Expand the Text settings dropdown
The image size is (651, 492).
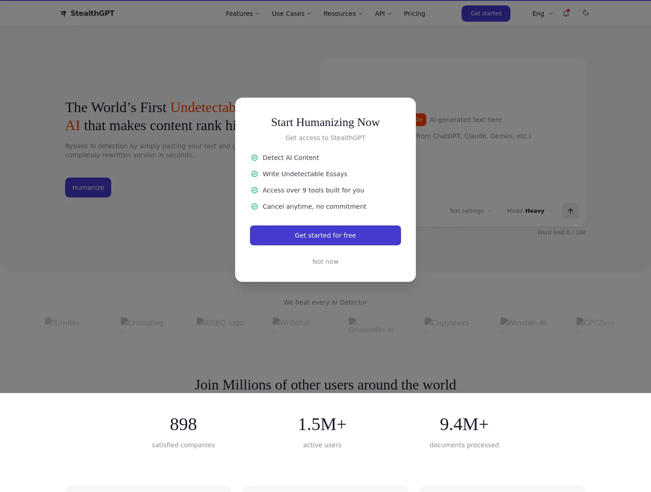(471, 211)
